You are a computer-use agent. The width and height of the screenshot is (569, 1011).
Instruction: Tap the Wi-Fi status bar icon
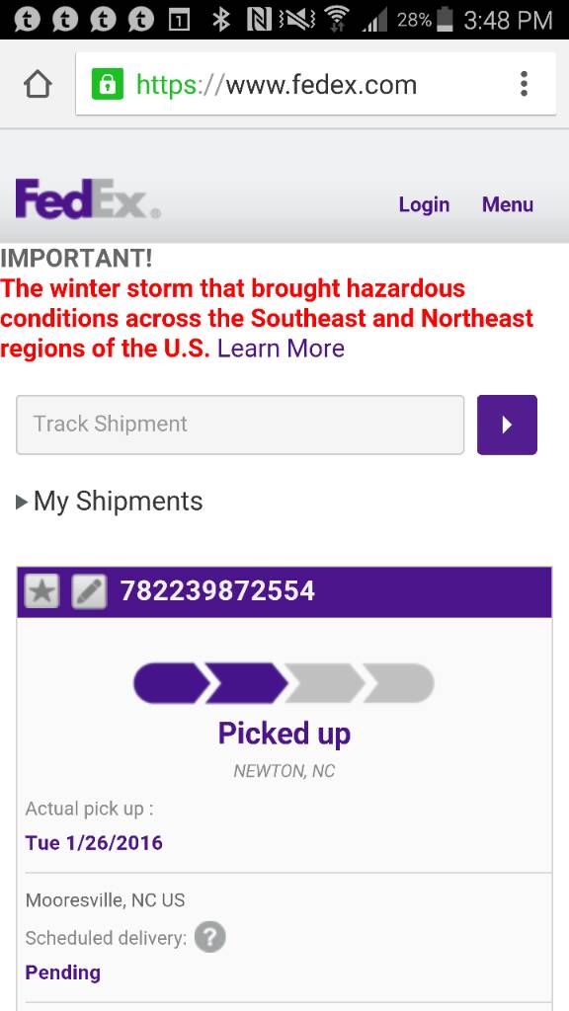click(335, 20)
